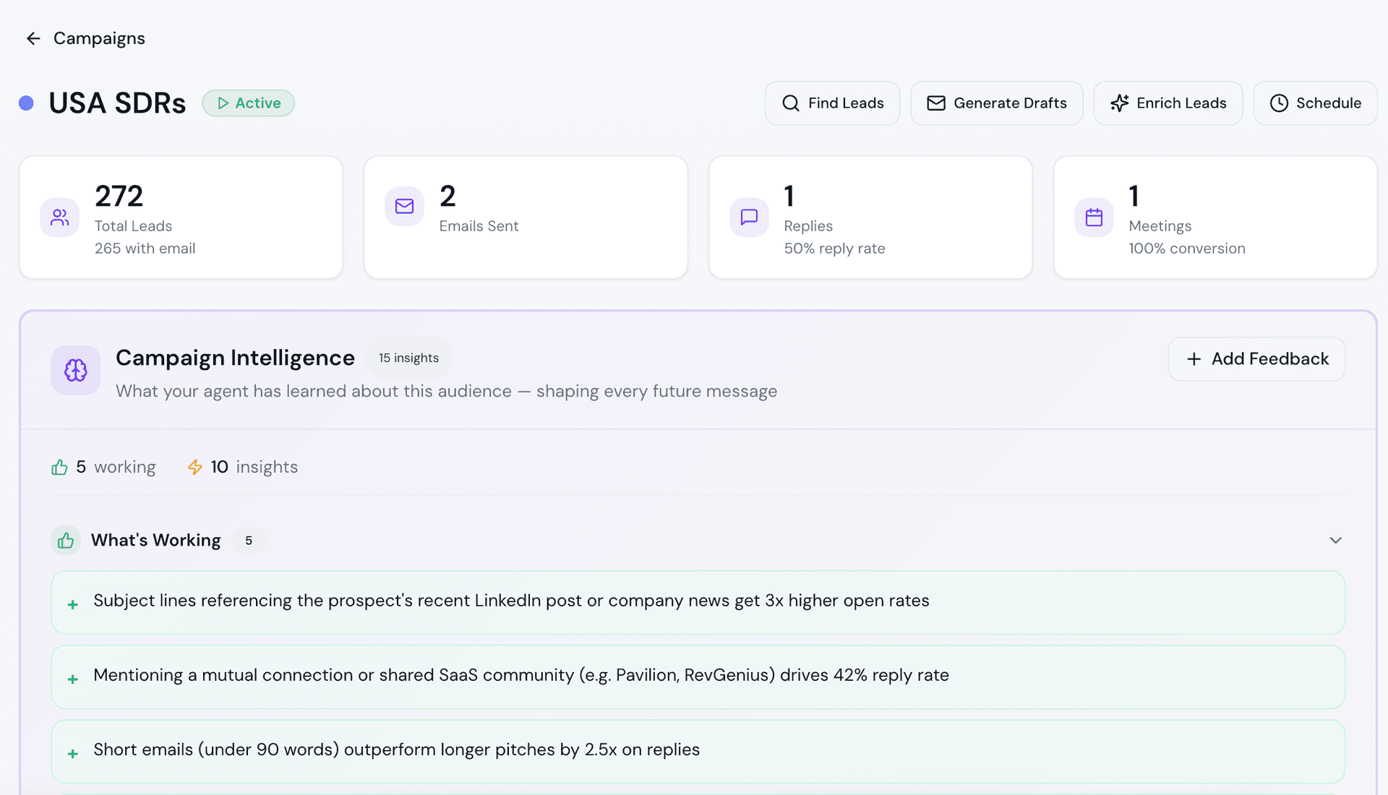Image resolution: width=1388 pixels, height=795 pixels.
Task: Click the USA SDRs campaign title
Action: (117, 103)
